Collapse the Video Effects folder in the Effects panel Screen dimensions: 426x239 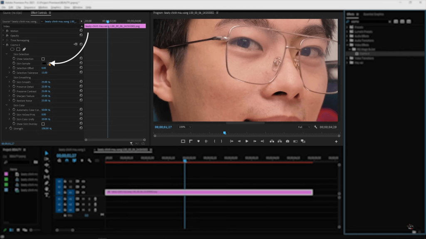[x=347, y=45]
